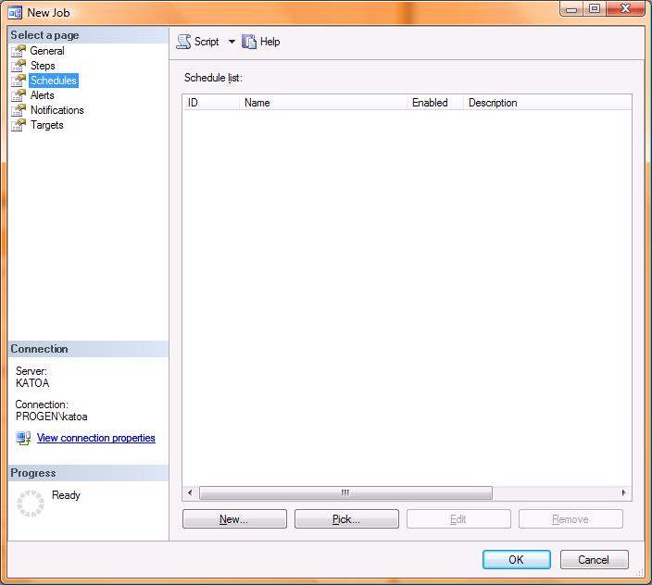Screen dimensions: 652x585
Task: Maximize the New Job window
Action: (x=595, y=8)
